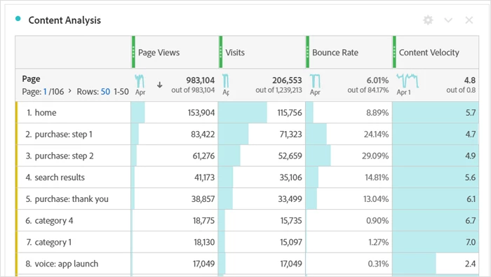The image size is (491, 277).
Task: Change rows per page value 50
Action: click(105, 92)
